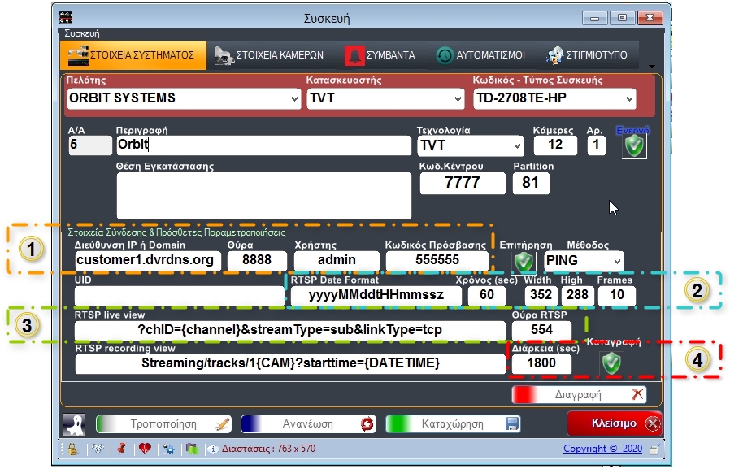Viewport: 730px width, 469px height.
Task: Click the Θέση Εγκατάστασης text area
Action: [263, 195]
